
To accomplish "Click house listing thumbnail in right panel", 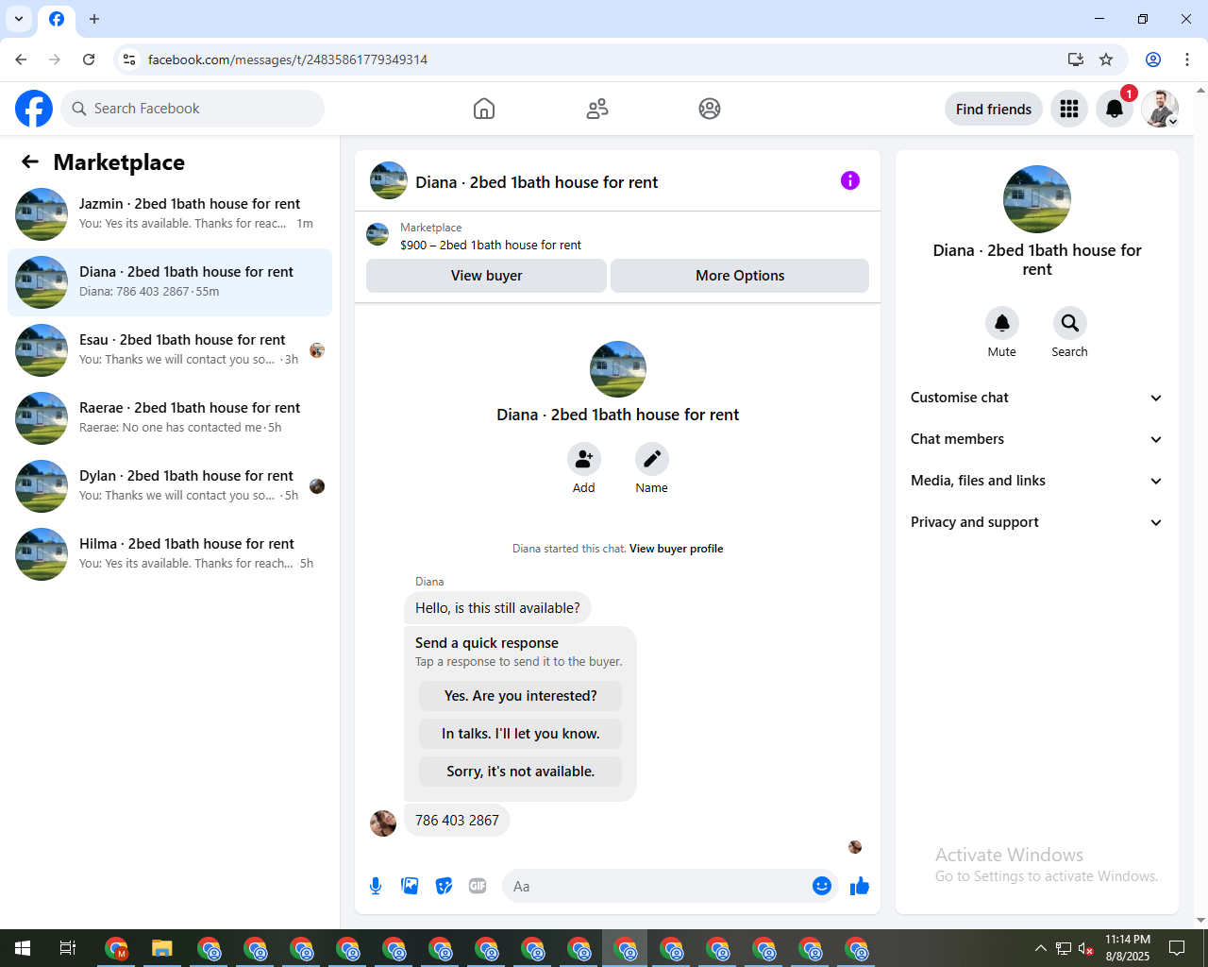I will point(1037,199).
